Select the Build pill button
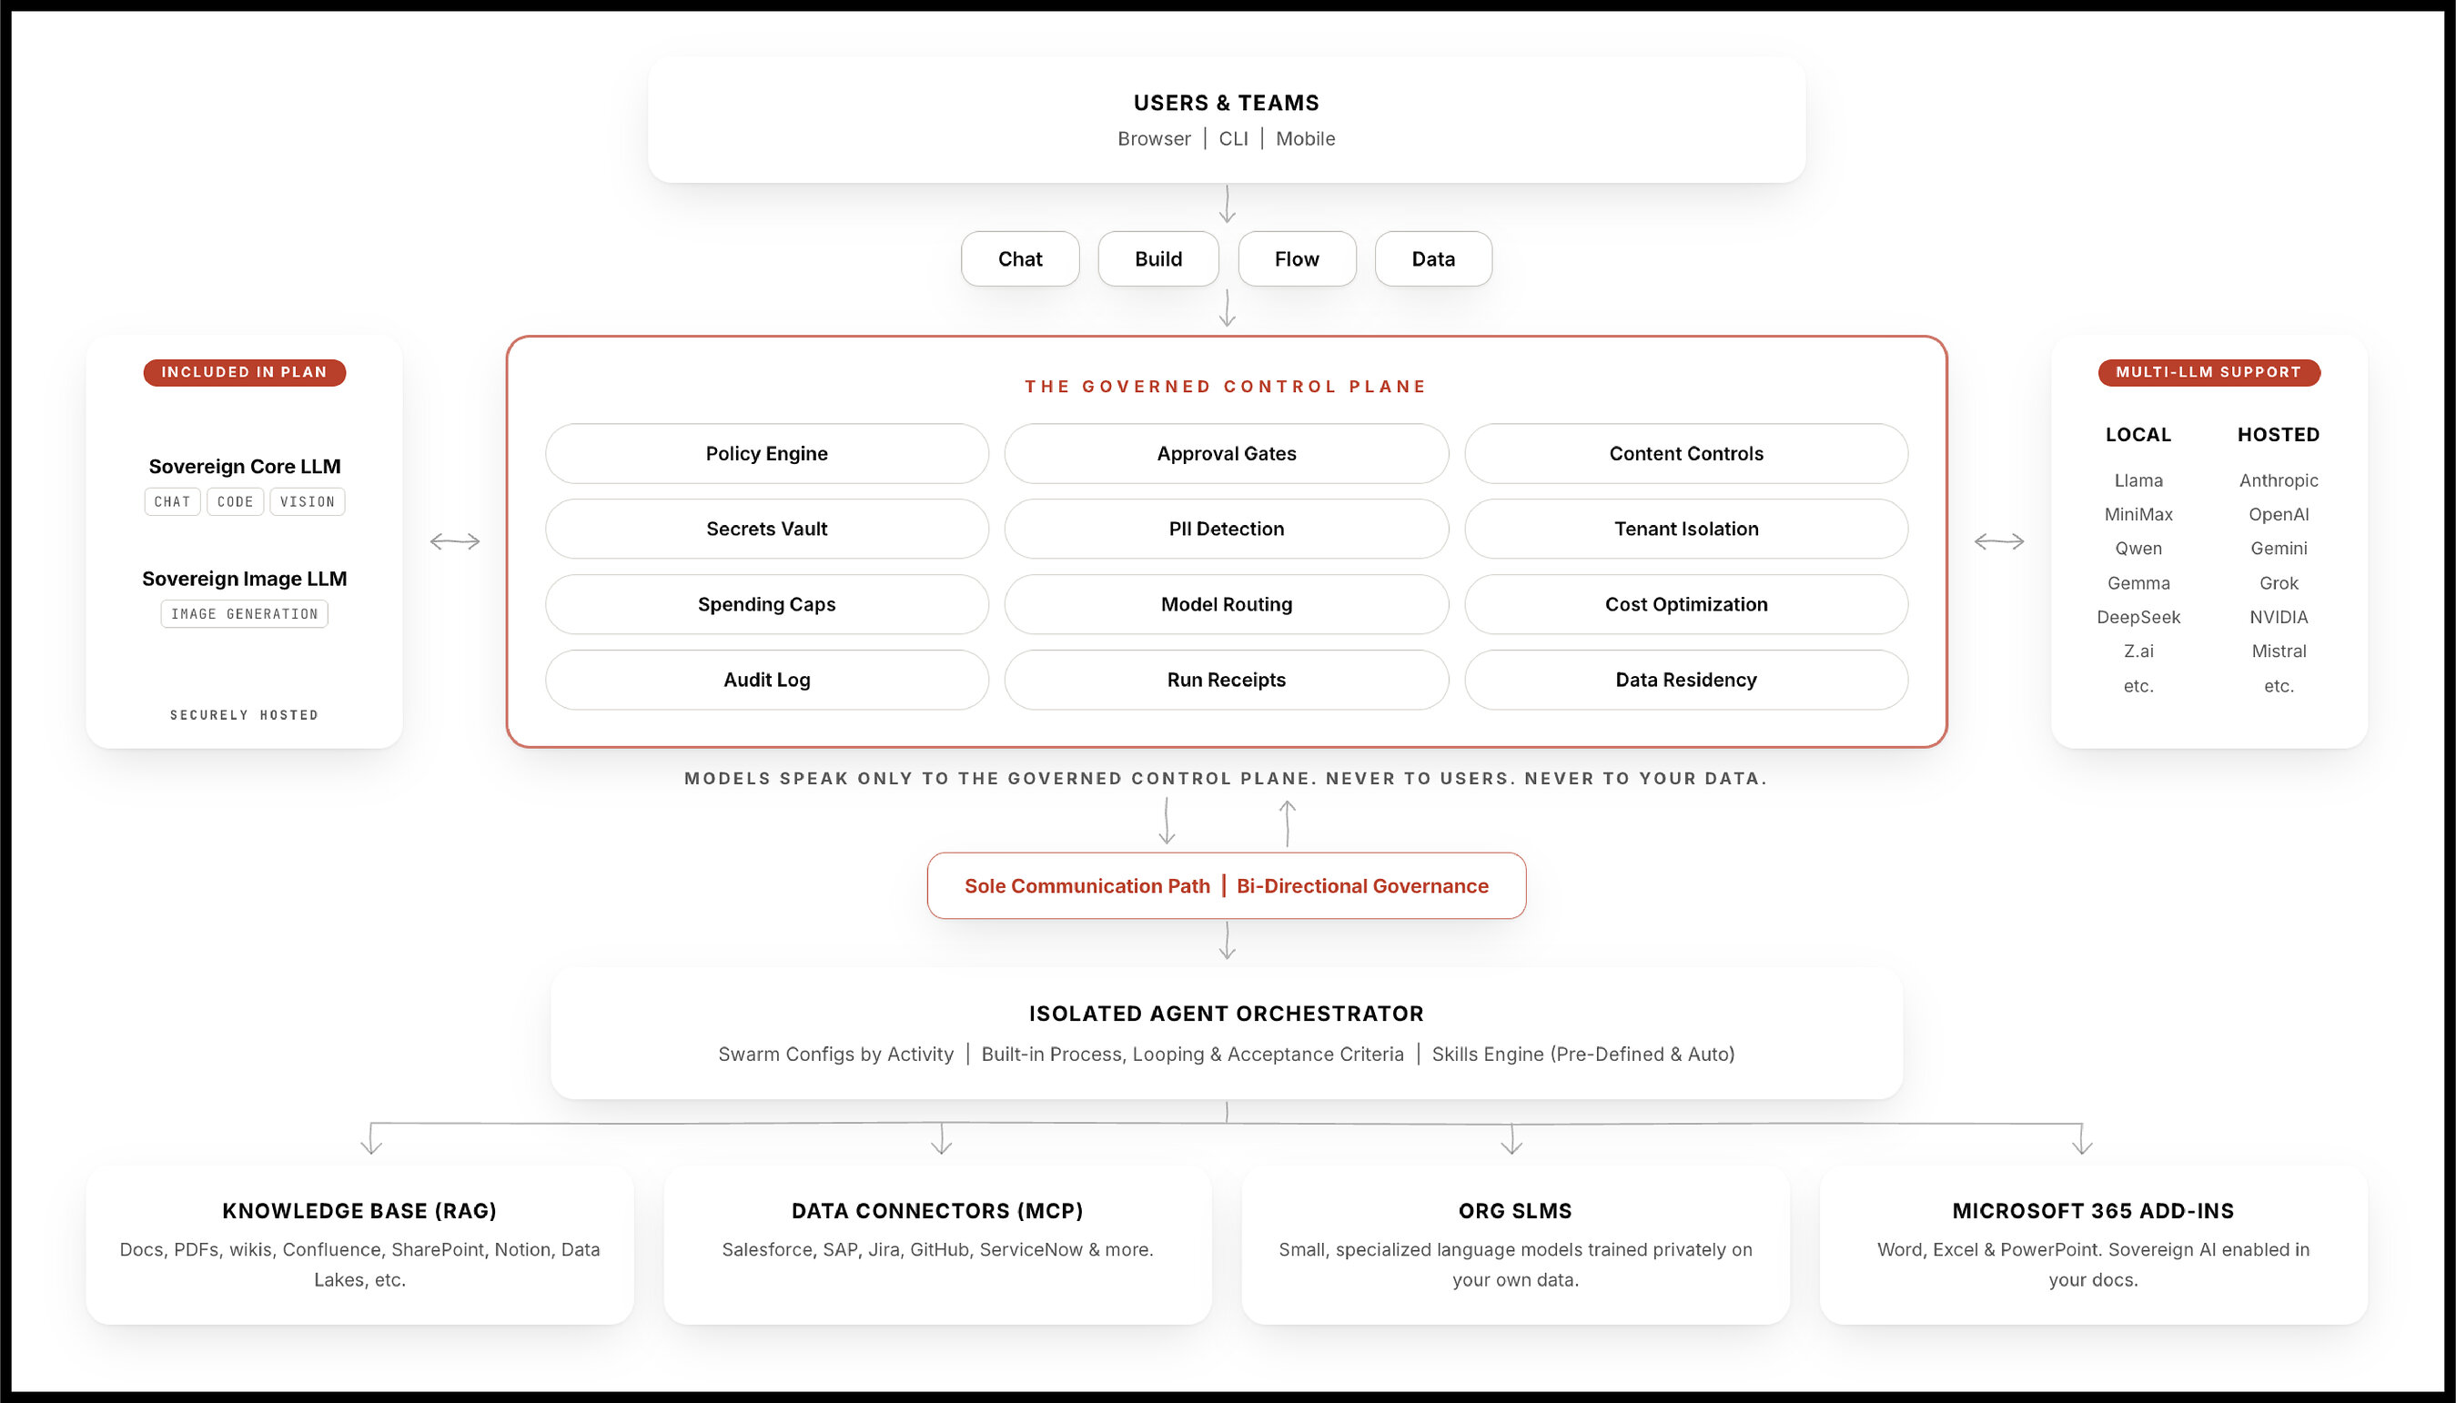Screen dimensions: 2456x1403 coord(1158,258)
